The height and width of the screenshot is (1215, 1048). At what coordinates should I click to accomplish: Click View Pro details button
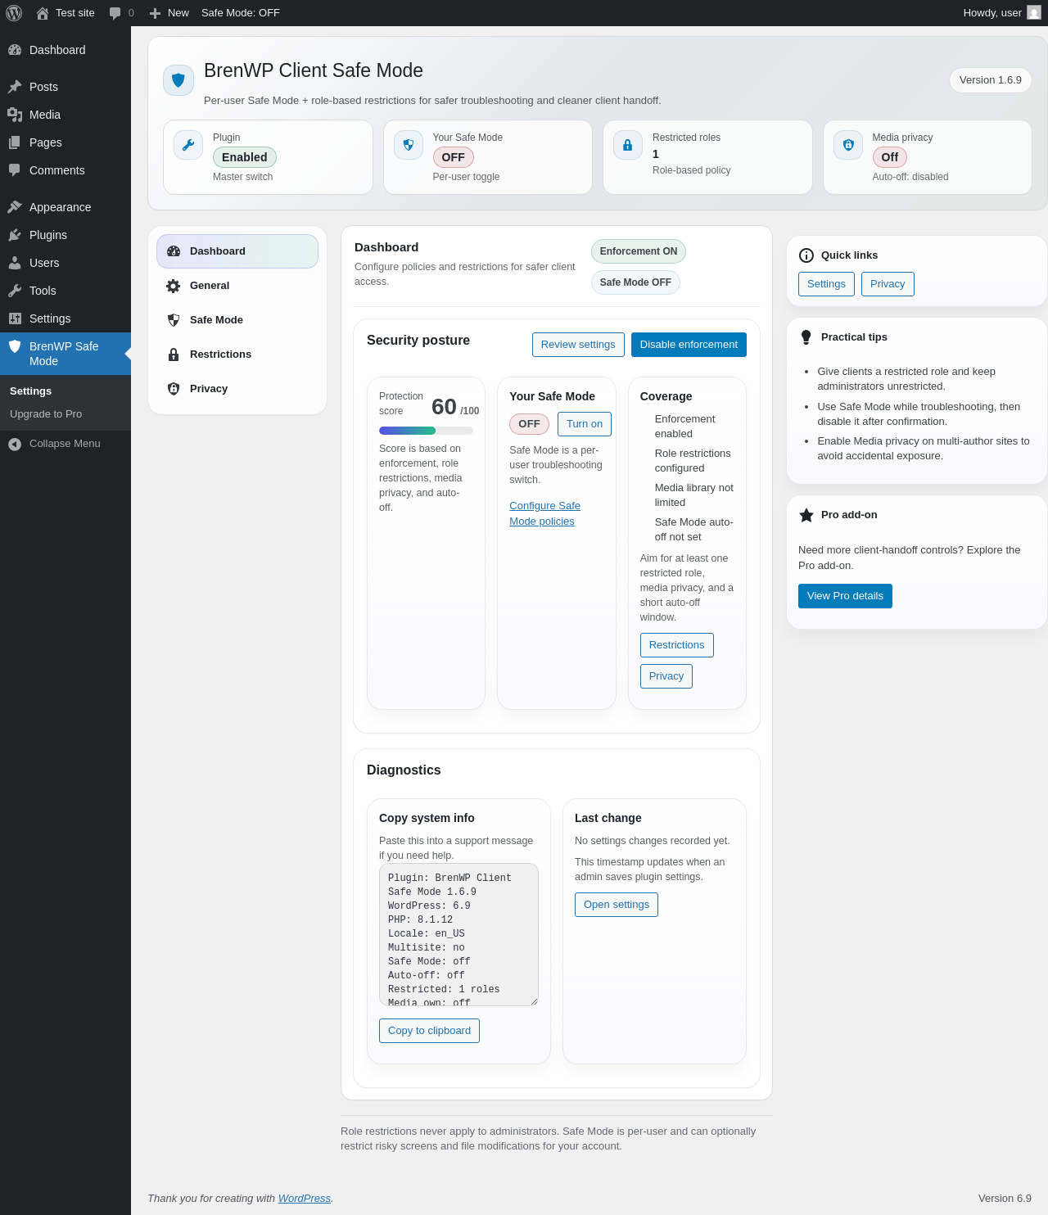[845, 596]
